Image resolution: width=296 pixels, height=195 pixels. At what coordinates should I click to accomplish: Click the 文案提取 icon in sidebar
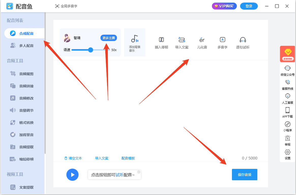tap(13, 187)
